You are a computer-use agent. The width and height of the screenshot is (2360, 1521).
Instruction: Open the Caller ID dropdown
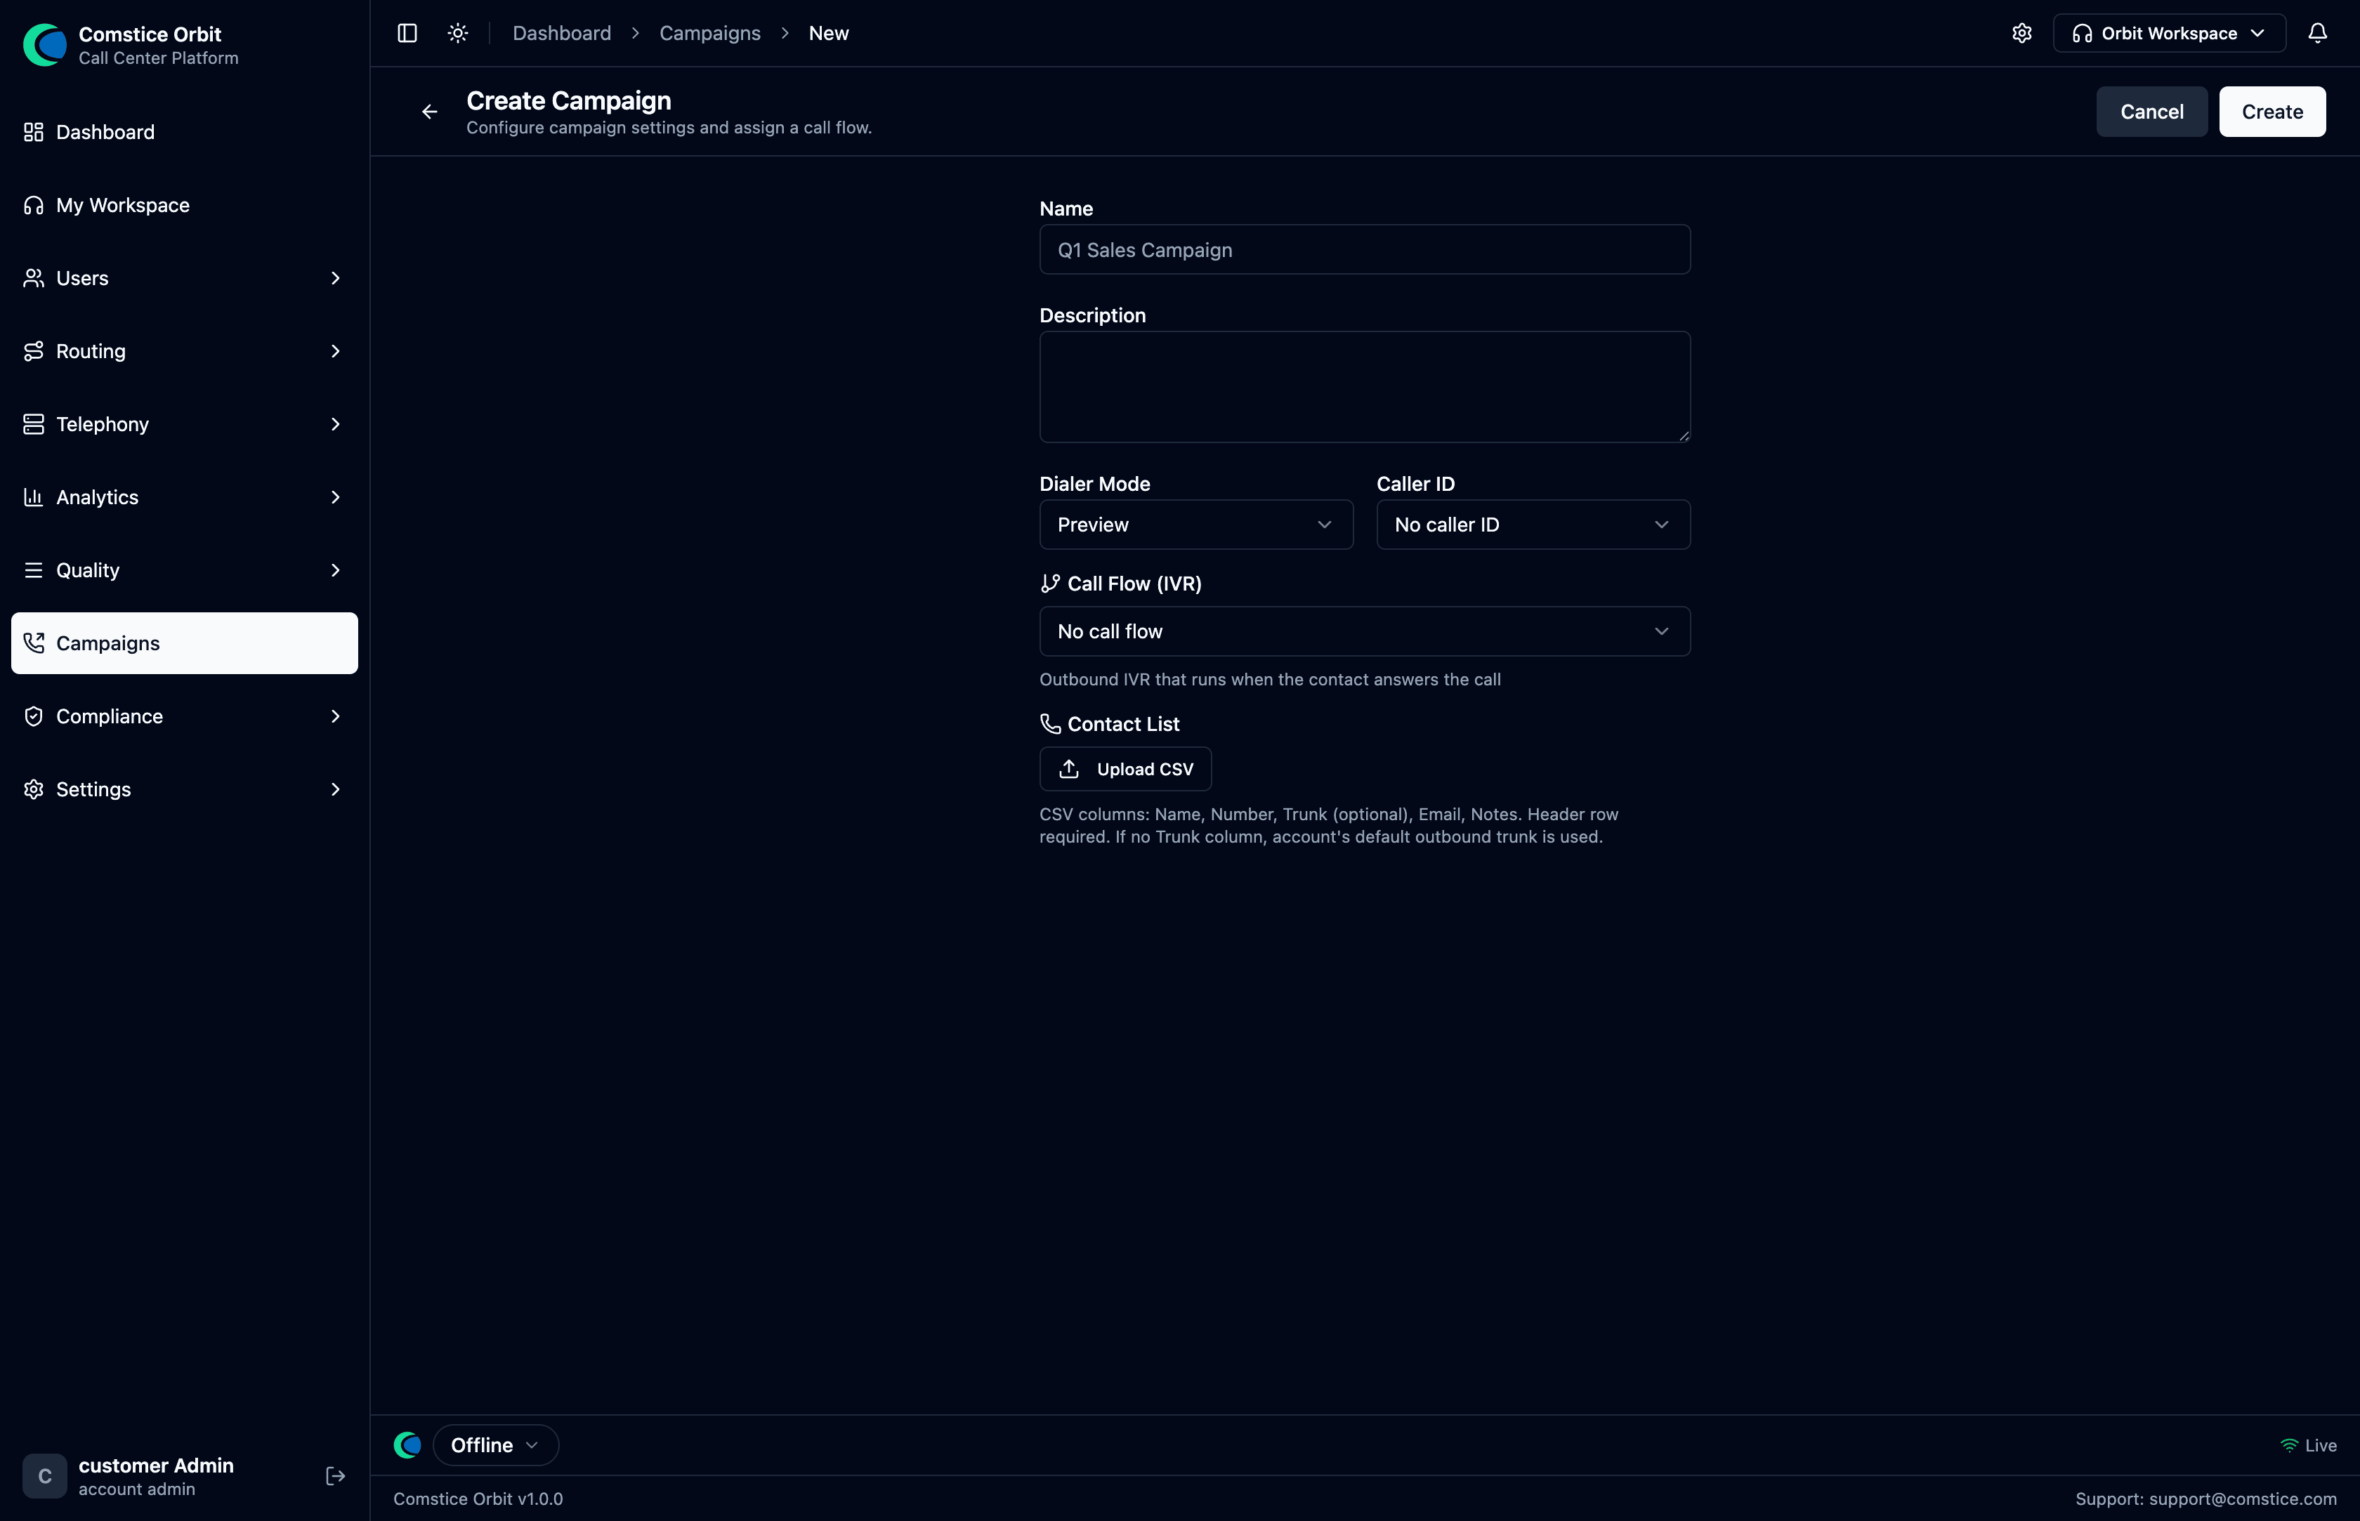[1533, 525]
